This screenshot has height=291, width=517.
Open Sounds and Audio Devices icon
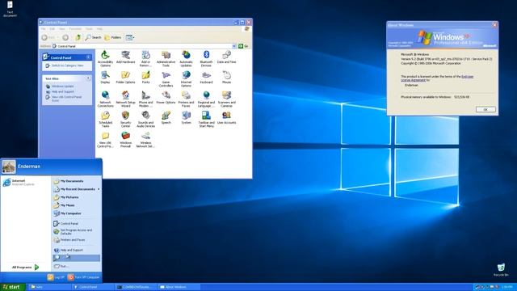145,119
